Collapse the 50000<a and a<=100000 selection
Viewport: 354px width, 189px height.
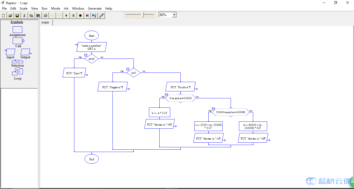pyautogui.click(x=213, y=109)
